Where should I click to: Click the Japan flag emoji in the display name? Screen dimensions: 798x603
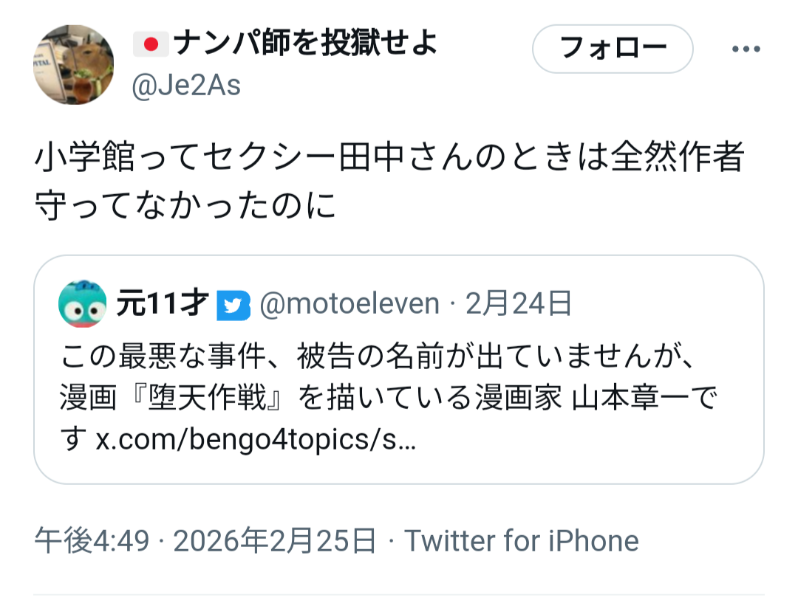(x=151, y=45)
